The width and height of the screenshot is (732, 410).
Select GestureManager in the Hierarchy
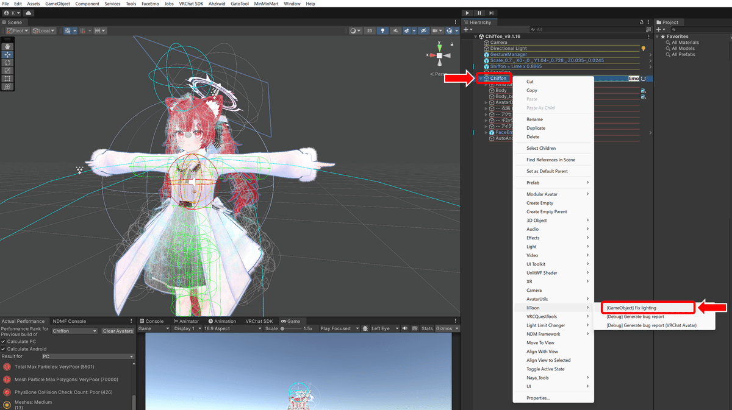pos(508,54)
